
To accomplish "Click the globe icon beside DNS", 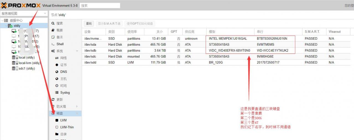I will click(57, 72).
